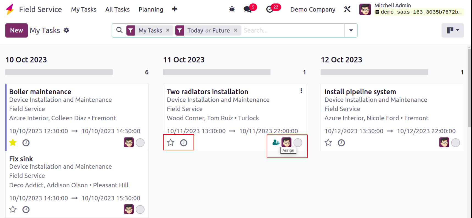Open the Boiler maintenance task title
The image size is (472, 218).
click(40, 92)
